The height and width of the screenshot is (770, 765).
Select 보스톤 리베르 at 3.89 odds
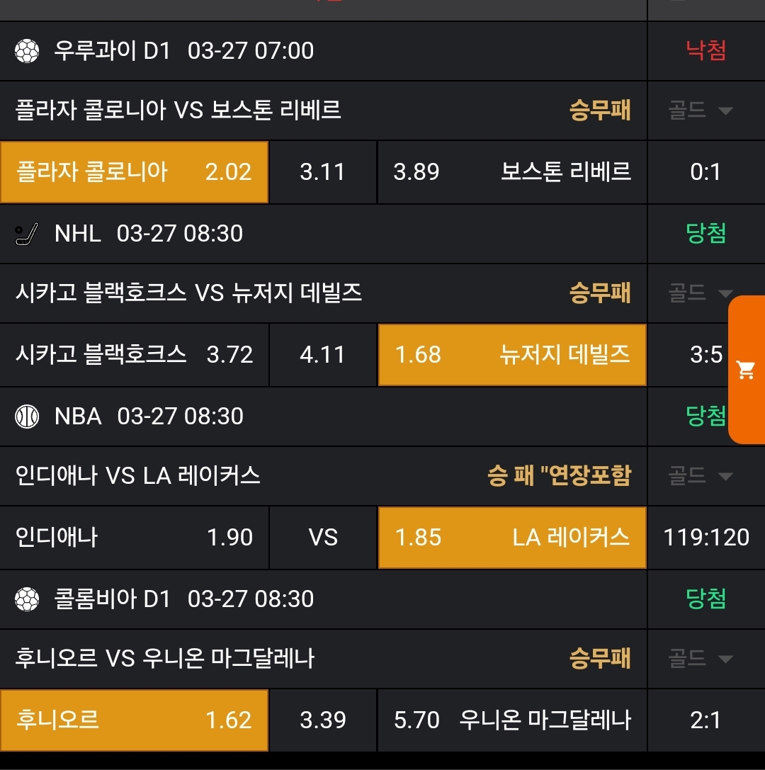point(512,172)
